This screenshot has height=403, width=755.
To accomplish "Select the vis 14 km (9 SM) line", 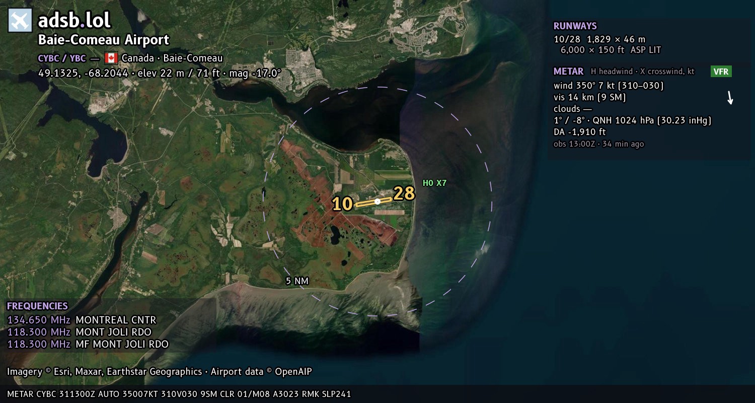I will coord(590,97).
